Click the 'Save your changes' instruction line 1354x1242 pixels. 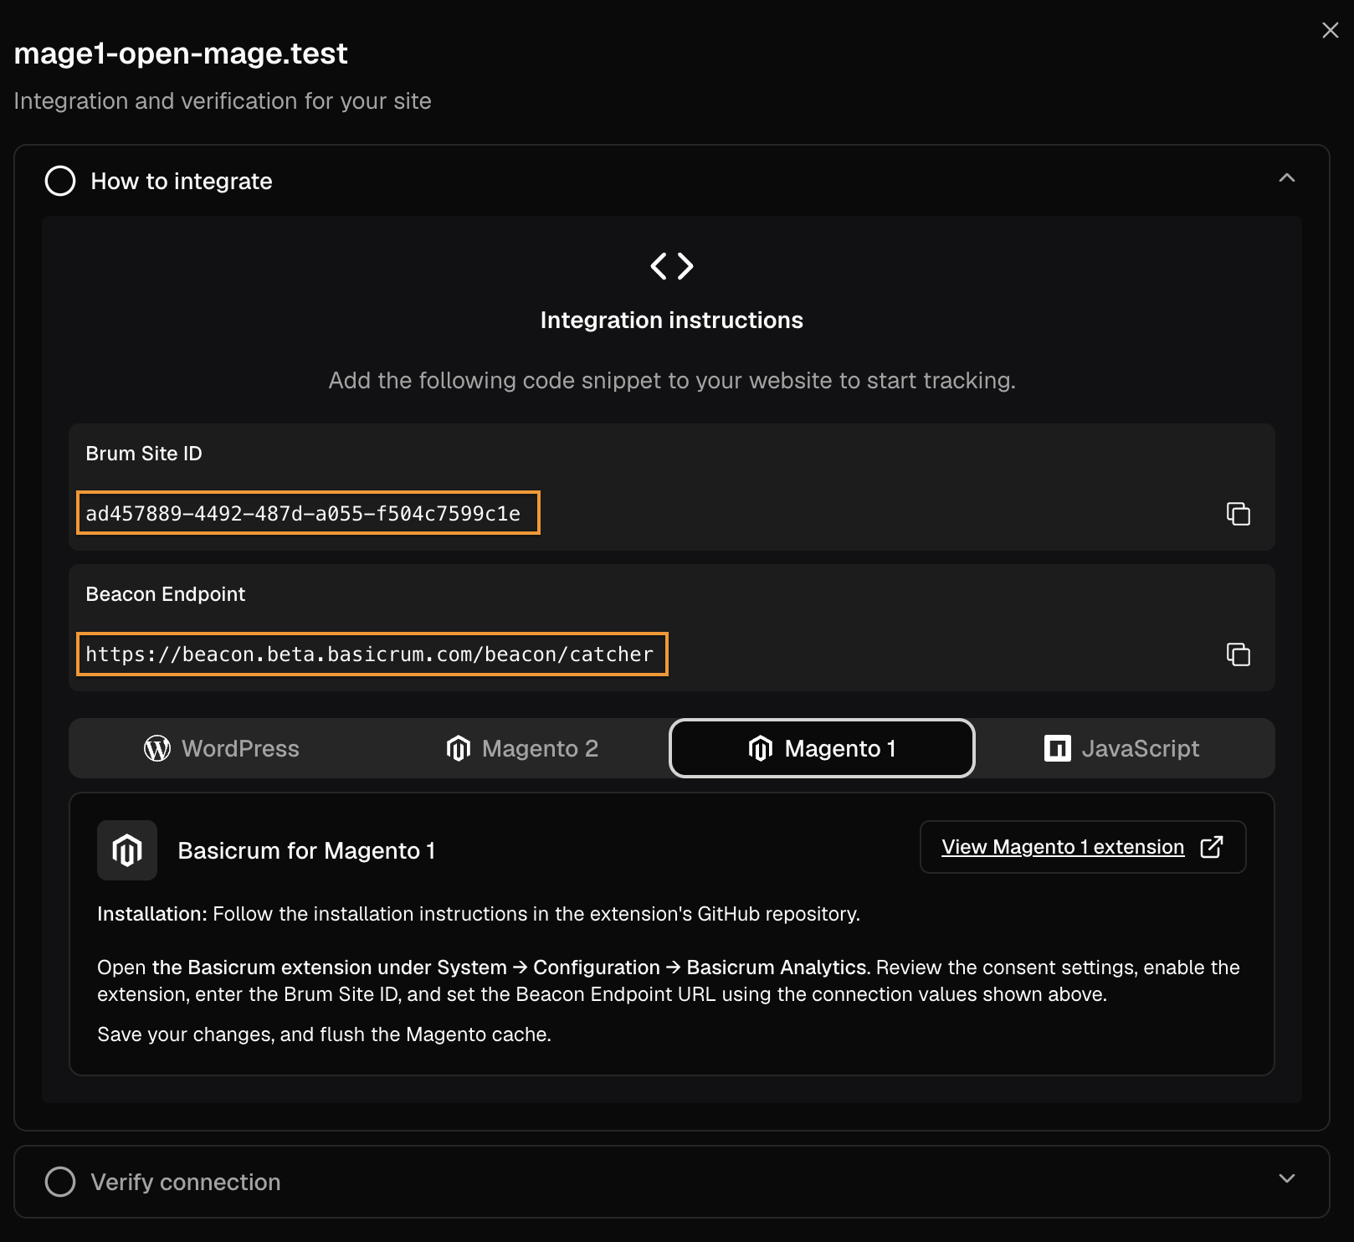[325, 1034]
